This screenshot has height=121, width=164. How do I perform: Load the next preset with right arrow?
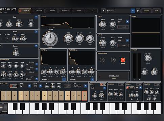tap(138, 11)
